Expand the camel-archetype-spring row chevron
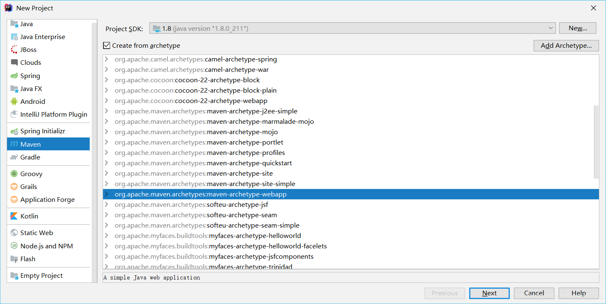The image size is (606, 304). [x=107, y=59]
